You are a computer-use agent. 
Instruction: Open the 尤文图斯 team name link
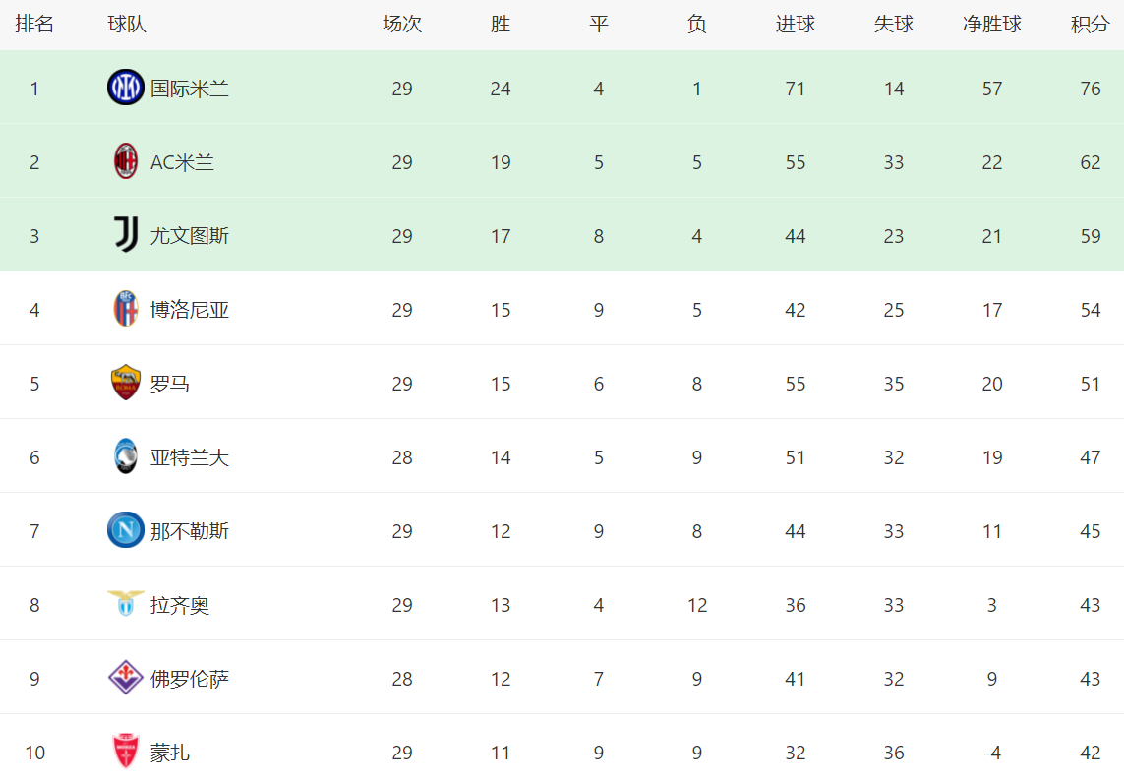coord(189,236)
